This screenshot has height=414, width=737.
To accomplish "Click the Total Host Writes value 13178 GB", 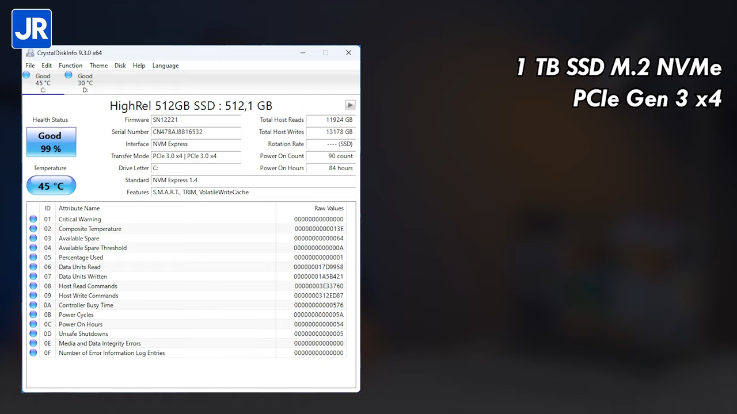I will 330,132.
